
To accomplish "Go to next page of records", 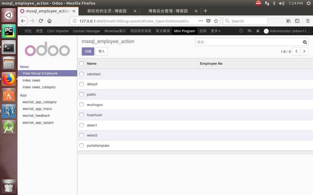I will point(304,51).
